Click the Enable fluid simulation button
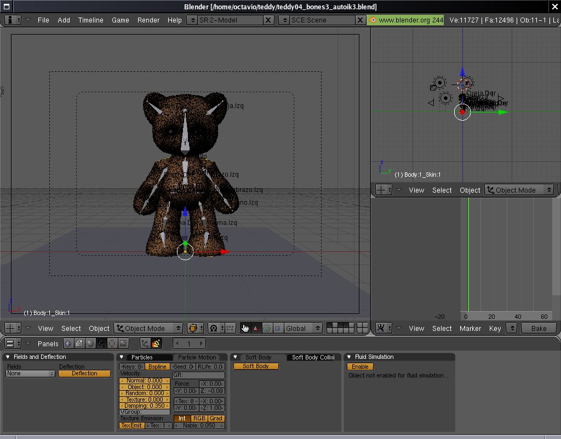The width and height of the screenshot is (561, 439). point(360,366)
